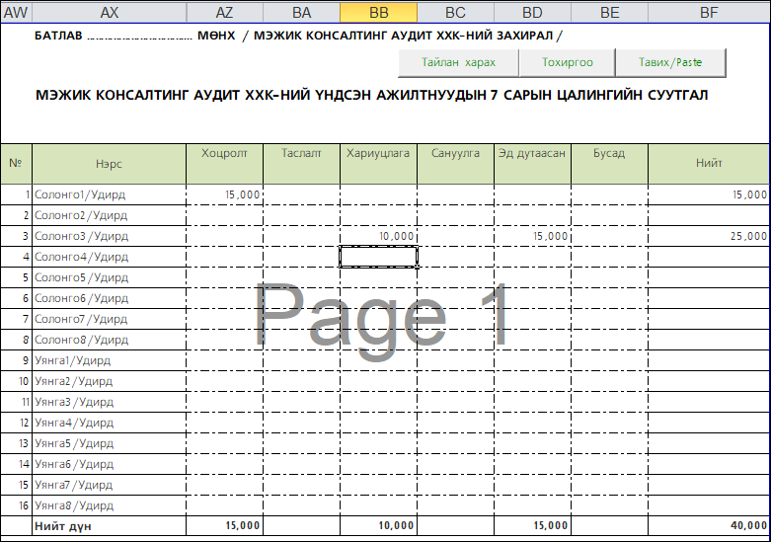Click Солонго3 Нийт cell showing 25,000
This screenshot has width=771, height=542.
point(709,236)
